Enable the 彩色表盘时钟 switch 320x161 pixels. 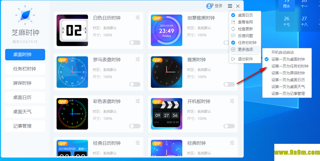click(x=135, y=126)
